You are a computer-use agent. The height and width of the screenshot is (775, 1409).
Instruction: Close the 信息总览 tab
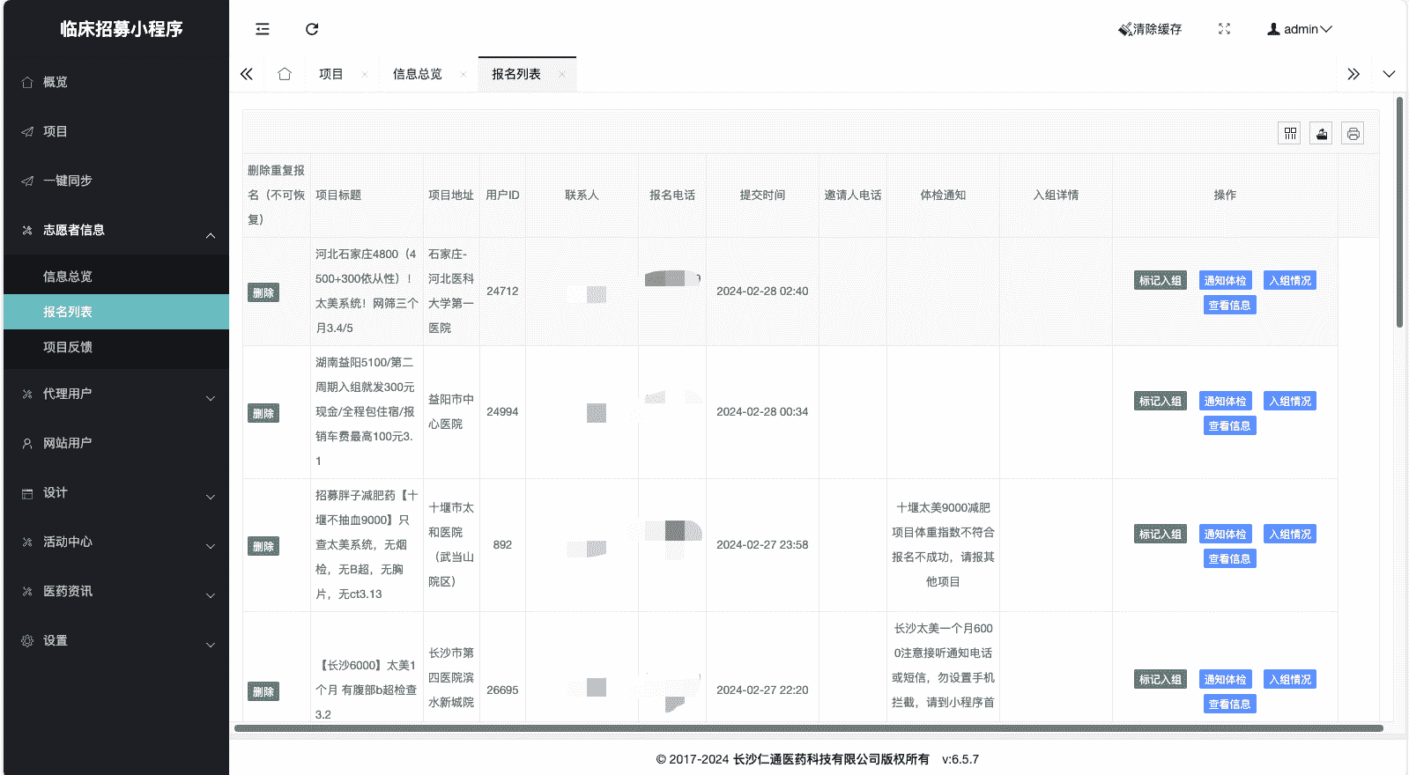463,75
